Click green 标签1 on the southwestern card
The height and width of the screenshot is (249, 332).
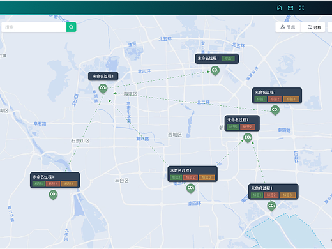(38, 184)
